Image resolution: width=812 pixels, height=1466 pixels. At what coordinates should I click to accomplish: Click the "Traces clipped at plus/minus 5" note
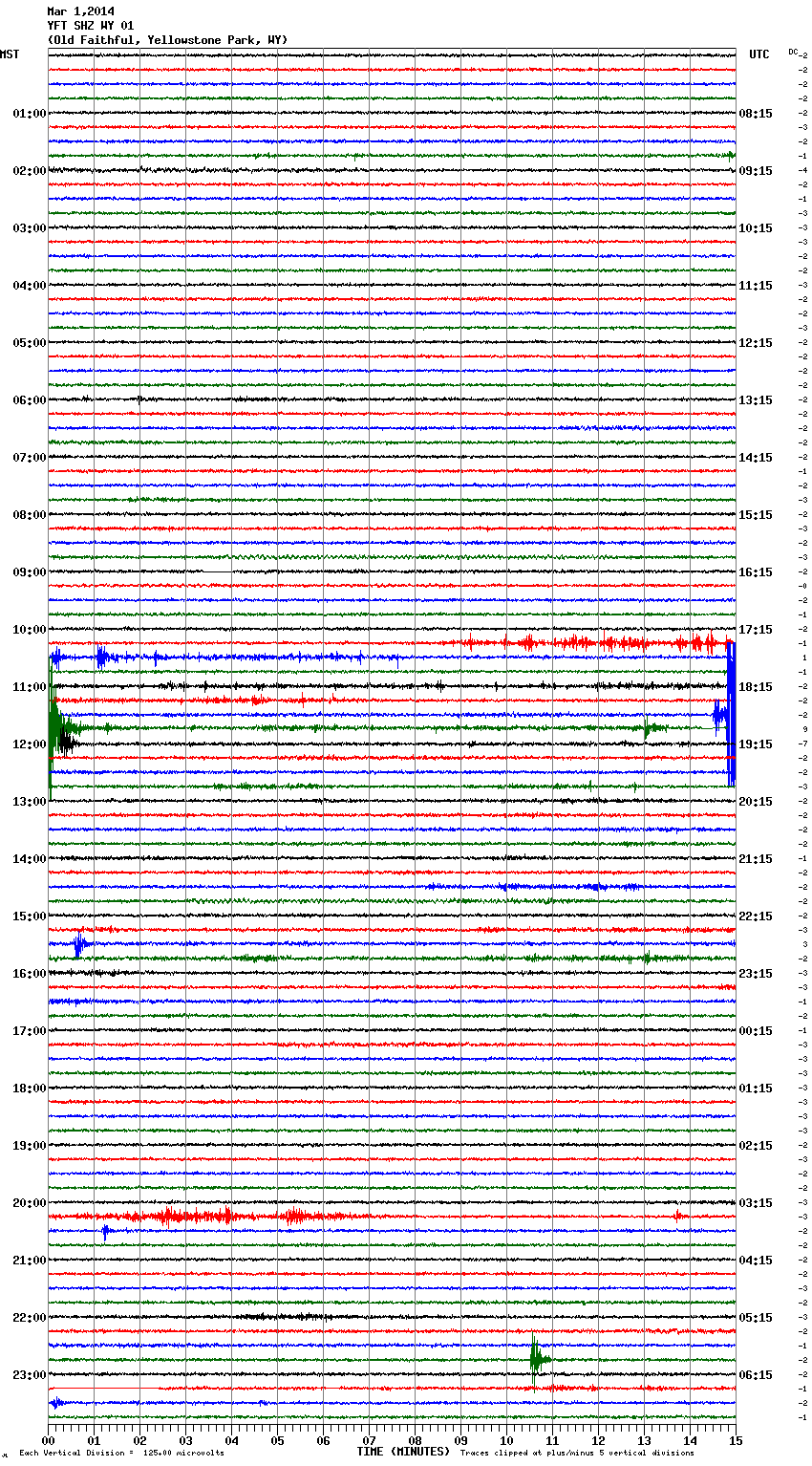(x=577, y=1454)
